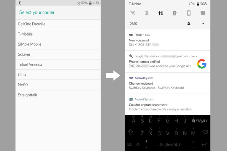
Task: Toggle mobile data arrows quick setting
Action: click(x=161, y=13)
